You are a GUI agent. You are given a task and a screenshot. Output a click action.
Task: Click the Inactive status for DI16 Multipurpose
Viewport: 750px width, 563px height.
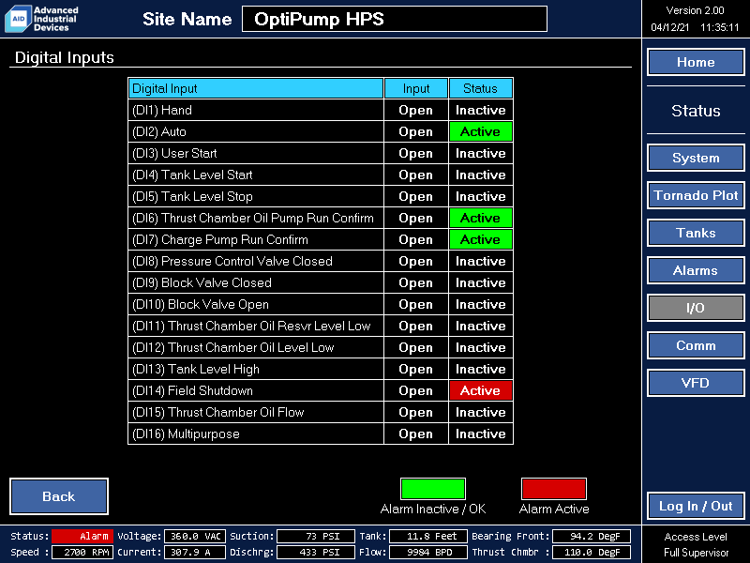pyautogui.click(x=481, y=434)
